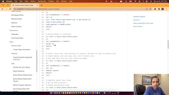Open the View menu
The height and width of the screenshot is (95, 169).
[x=26, y=1]
